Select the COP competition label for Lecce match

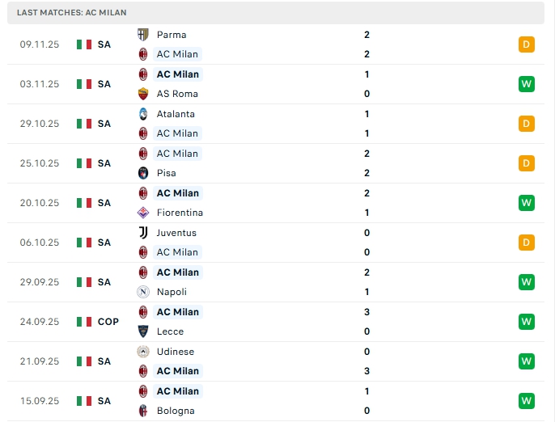(108, 322)
